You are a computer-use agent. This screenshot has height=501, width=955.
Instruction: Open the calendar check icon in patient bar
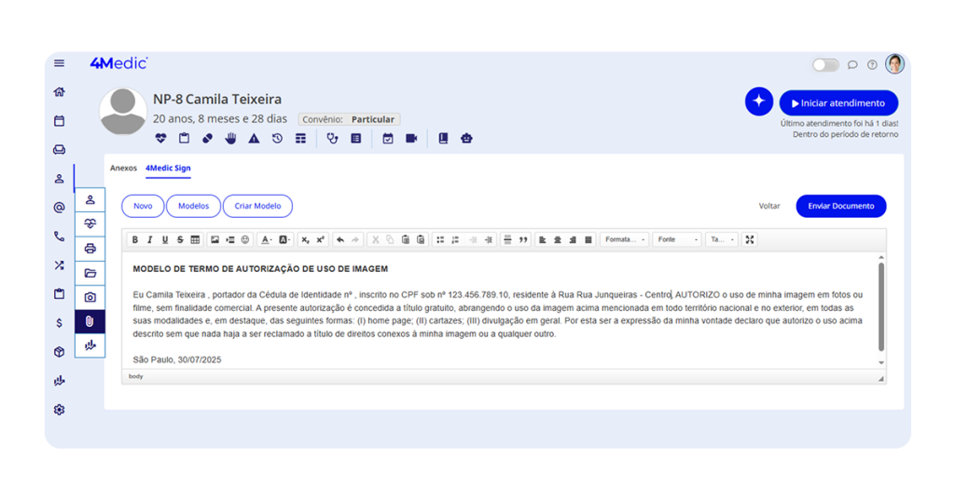coord(388,139)
